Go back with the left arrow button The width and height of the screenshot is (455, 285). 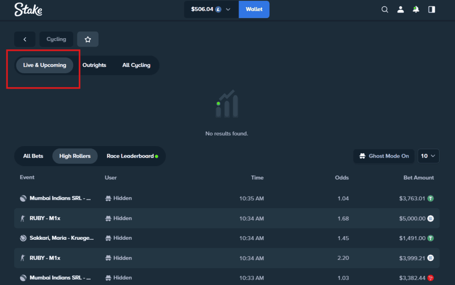pos(24,39)
